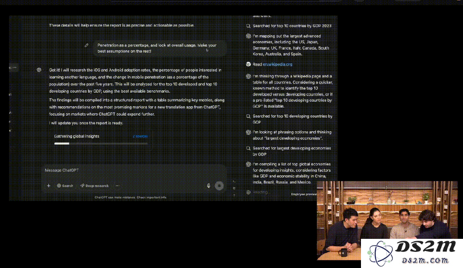Click the text "Searched for top 10 countries by GDP 2023"
This screenshot has height=268, width=463.
point(292,26)
